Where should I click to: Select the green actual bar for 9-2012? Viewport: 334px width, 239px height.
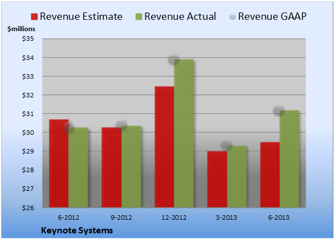pos(131,167)
